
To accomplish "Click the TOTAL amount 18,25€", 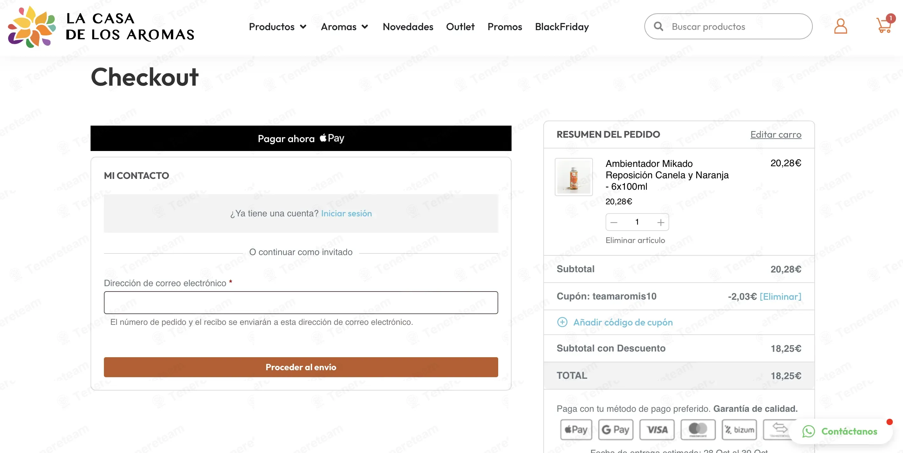I will click(x=785, y=376).
